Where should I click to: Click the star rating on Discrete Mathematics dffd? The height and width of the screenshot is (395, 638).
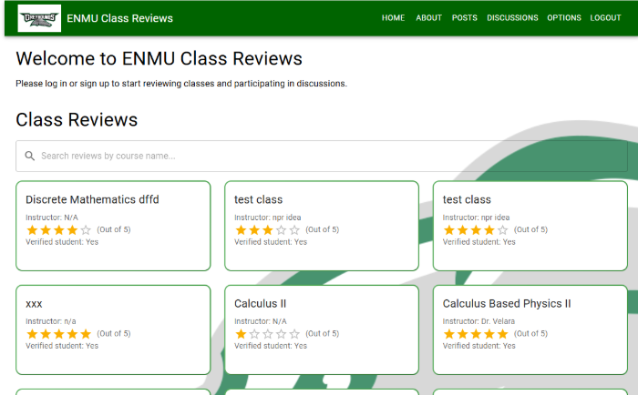tap(58, 230)
